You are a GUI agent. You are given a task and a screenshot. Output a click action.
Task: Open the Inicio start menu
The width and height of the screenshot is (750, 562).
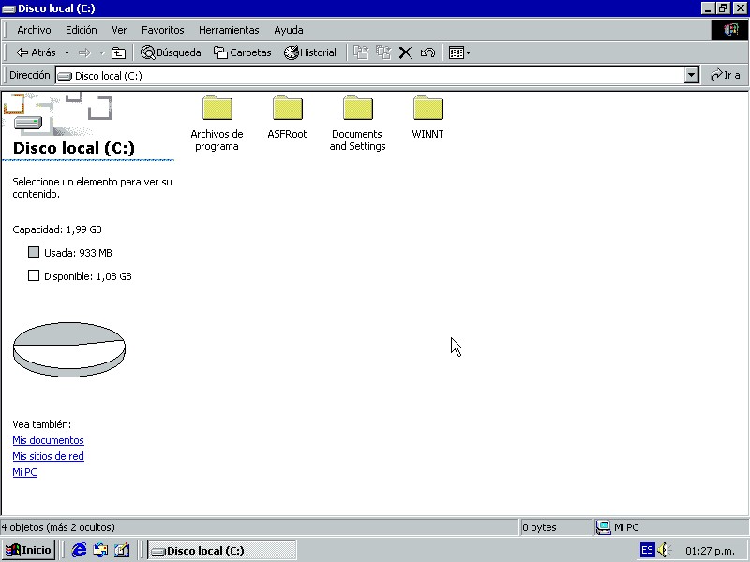pyautogui.click(x=28, y=550)
